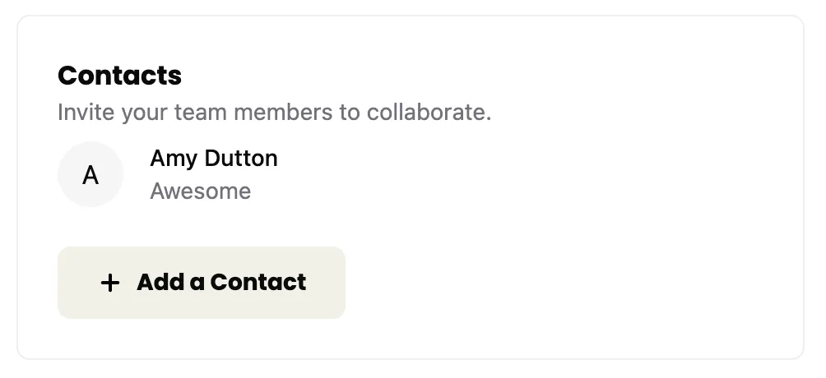Click the words "team members" in the subtitle
Viewport: 826px width, 378px height.
point(249,112)
